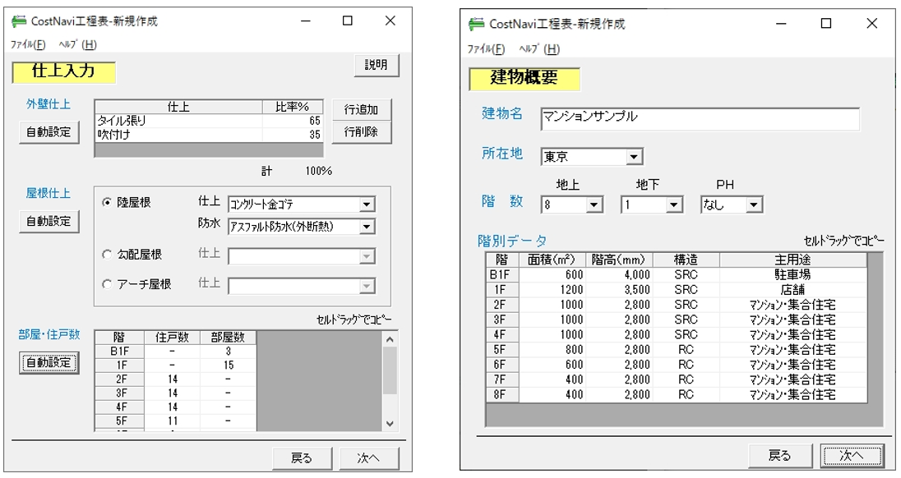Click down arrow of 部屋・住戸数 table scrollbar
The height and width of the screenshot is (478, 901).
[x=390, y=423]
